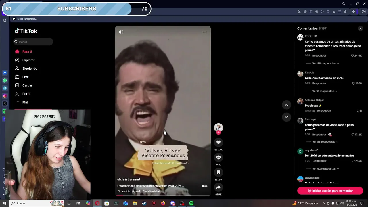This screenshot has width=368, height=207.
Task: Expand Ver 62 respuestas under deysileon7's comment
Action: click(325, 168)
